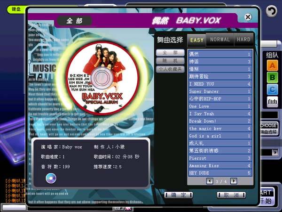The height and width of the screenshot is (212, 282).
Task: Select song 惜别
Action: pyautogui.click(x=220, y=69)
